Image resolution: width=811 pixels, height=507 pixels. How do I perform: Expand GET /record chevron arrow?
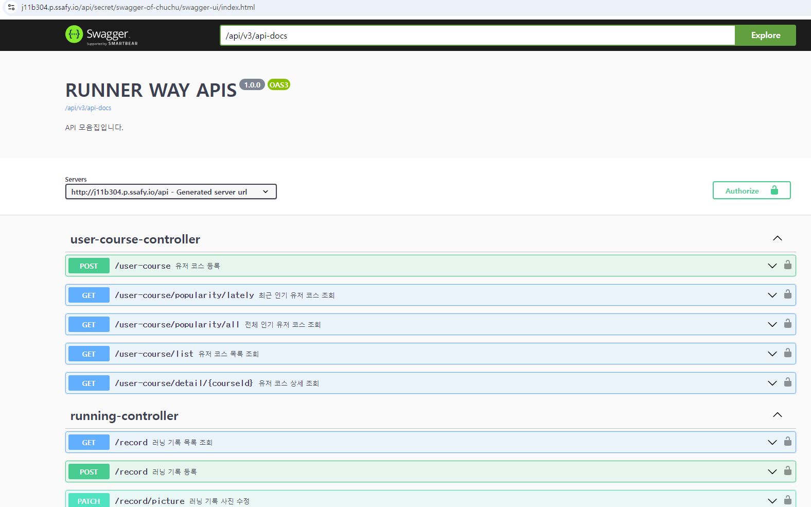pos(772,442)
